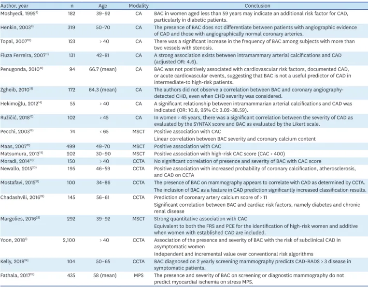Click conclusion 'Prediction of coronary artery calcium score'
Screen dimensions: 368x287
(x=211, y=197)
